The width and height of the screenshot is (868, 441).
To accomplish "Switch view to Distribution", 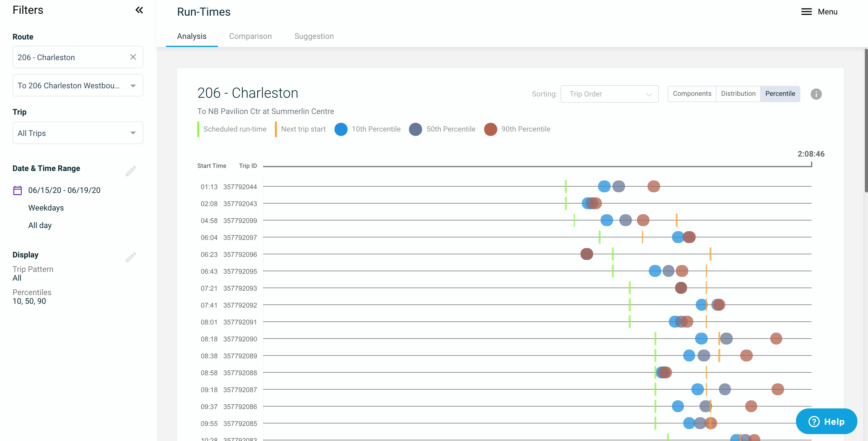I will [738, 94].
